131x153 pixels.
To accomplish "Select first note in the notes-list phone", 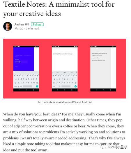I will 100,53.
